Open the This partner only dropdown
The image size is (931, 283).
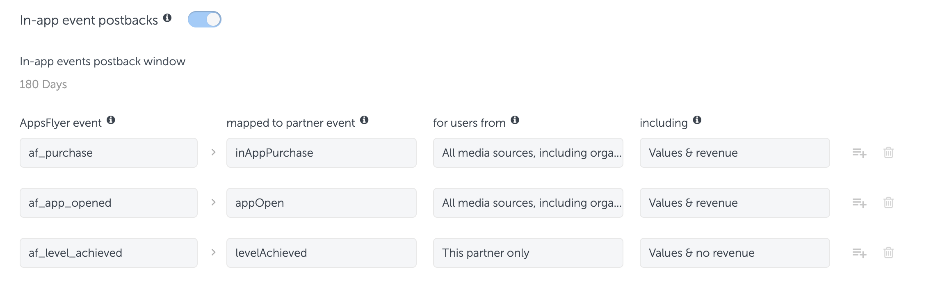tap(528, 253)
